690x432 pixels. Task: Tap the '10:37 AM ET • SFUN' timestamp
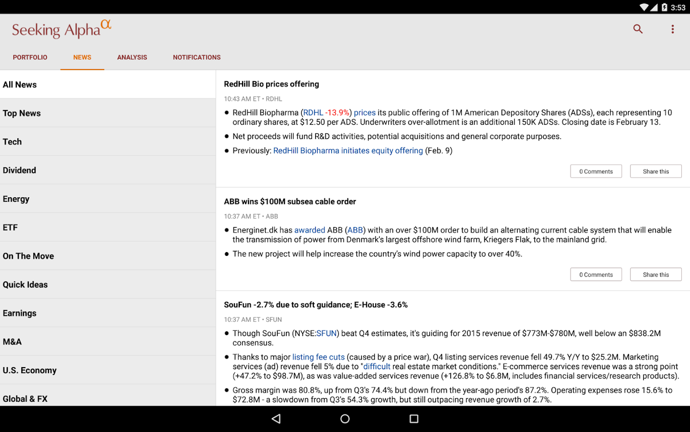click(253, 320)
